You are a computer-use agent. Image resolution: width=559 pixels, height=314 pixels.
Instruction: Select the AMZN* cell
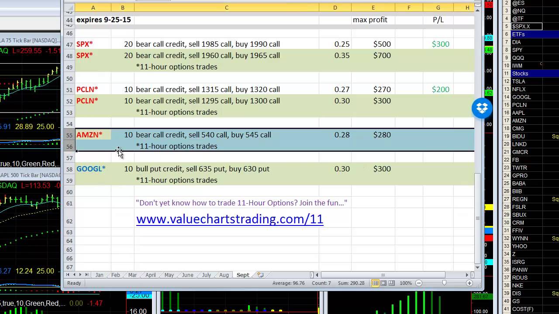coord(93,135)
